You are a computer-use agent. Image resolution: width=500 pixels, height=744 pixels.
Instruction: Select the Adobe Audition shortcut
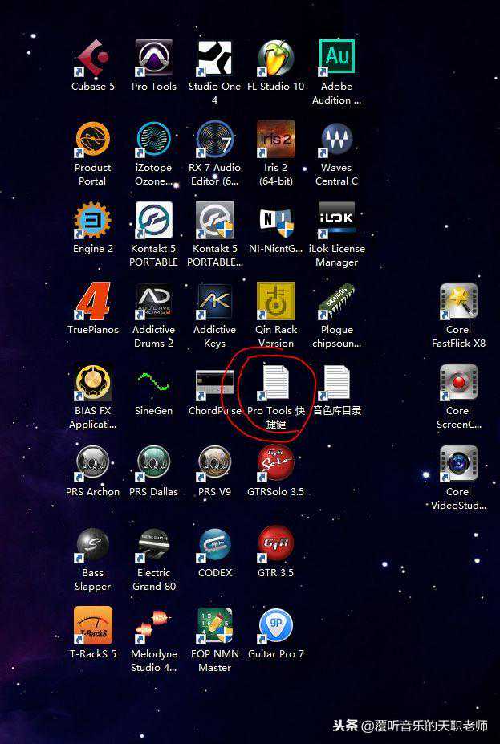click(336, 59)
